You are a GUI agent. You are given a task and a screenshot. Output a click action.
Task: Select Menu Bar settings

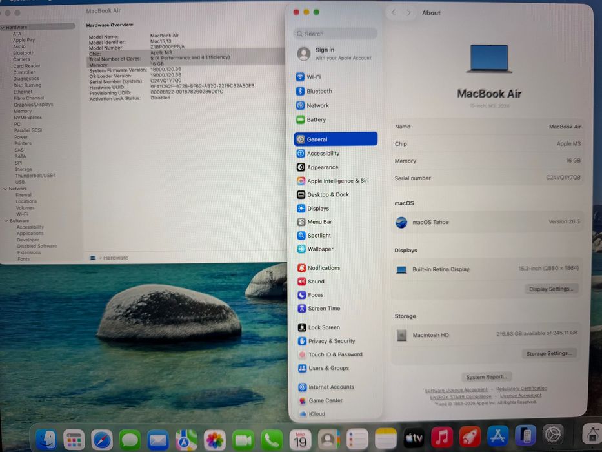pos(336,221)
